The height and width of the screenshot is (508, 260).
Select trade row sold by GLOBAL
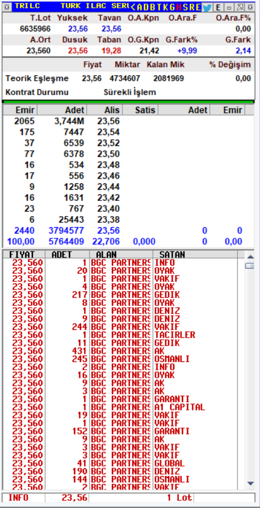120,463
